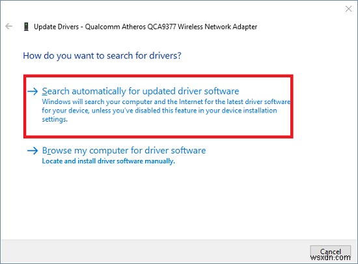The height and width of the screenshot is (264, 358).
Task: Click the network adapter device icon
Action: click(26, 27)
